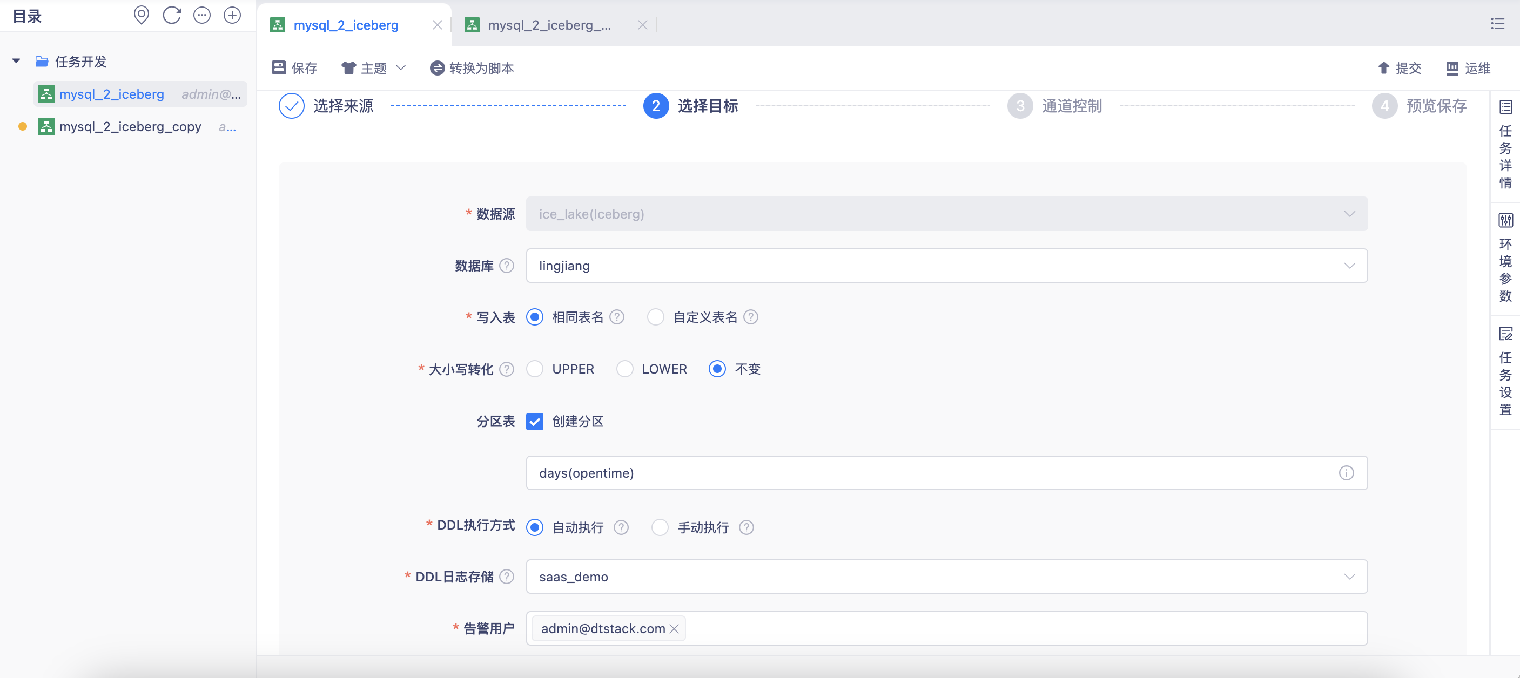Screen dimensions: 1520x678
Task: Toggle the 创建分区 checkbox
Action: coord(535,422)
